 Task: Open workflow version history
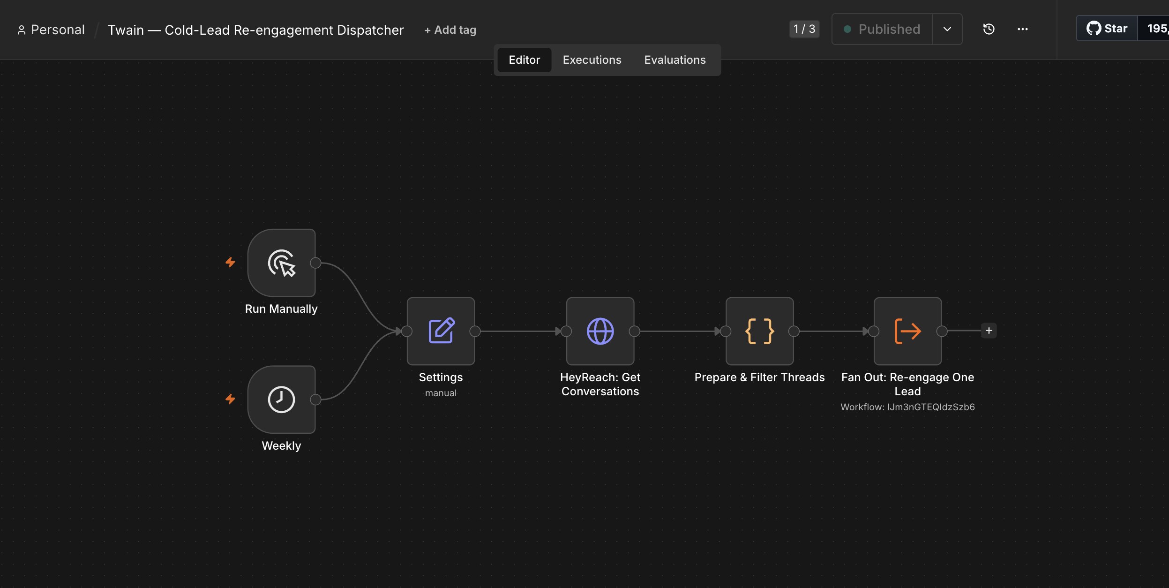click(989, 29)
